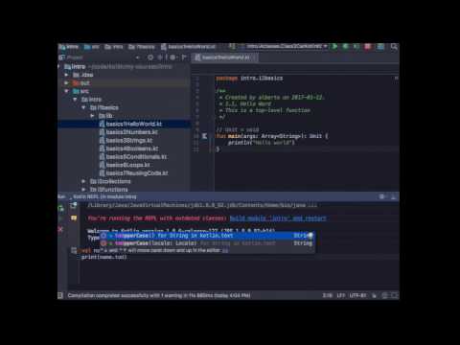
Task: Expand the .idea folder
Action: click(x=67, y=75)
